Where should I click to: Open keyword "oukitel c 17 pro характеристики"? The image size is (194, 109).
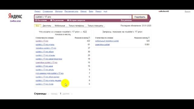[49, 59]
